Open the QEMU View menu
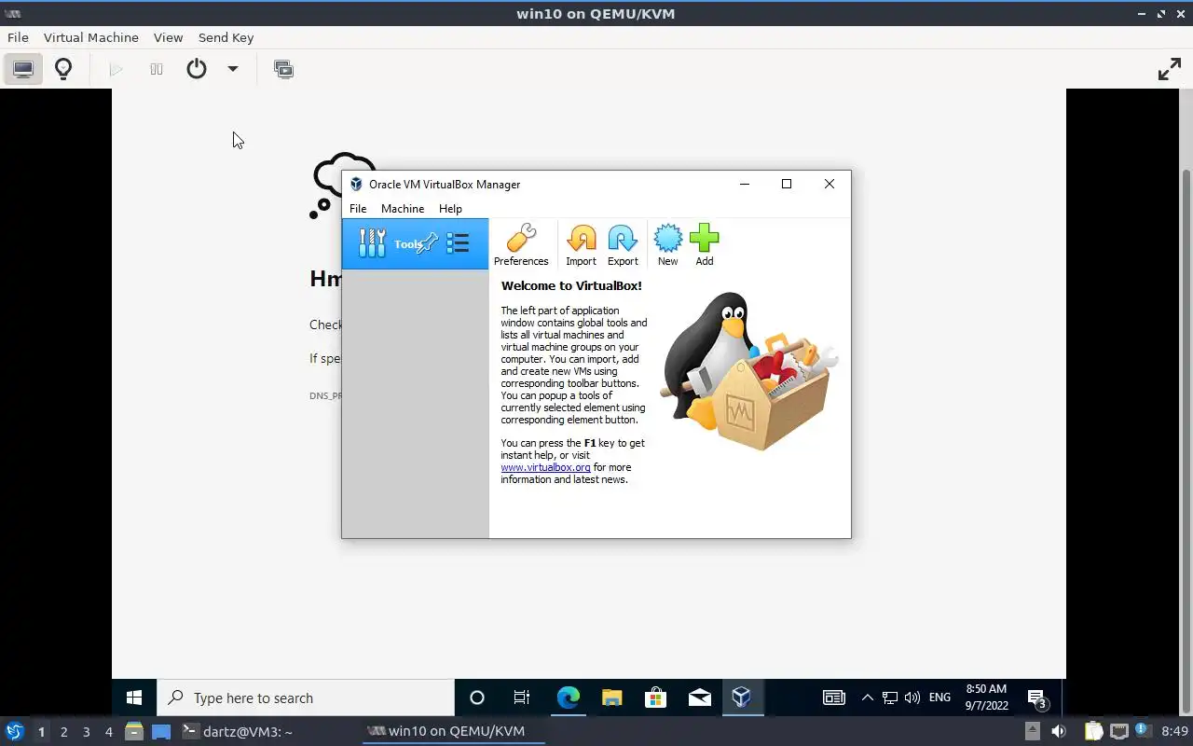 tap(168, 37)
